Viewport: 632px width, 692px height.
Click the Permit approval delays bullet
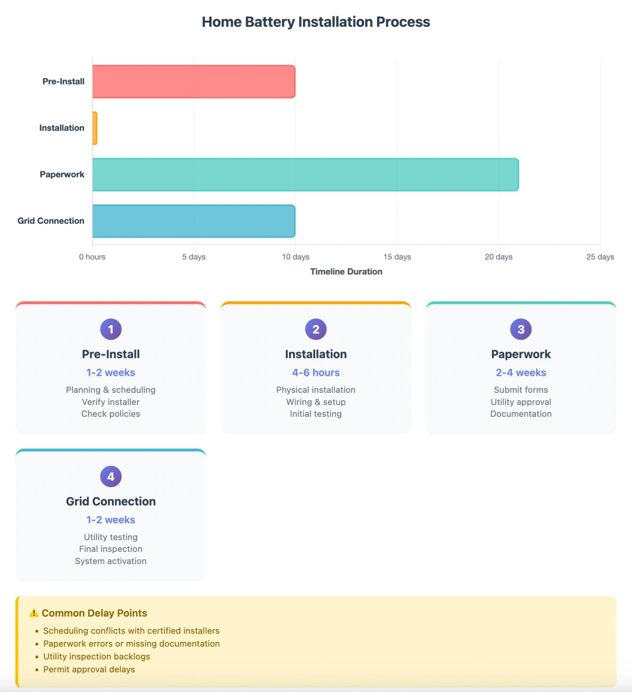89,669
